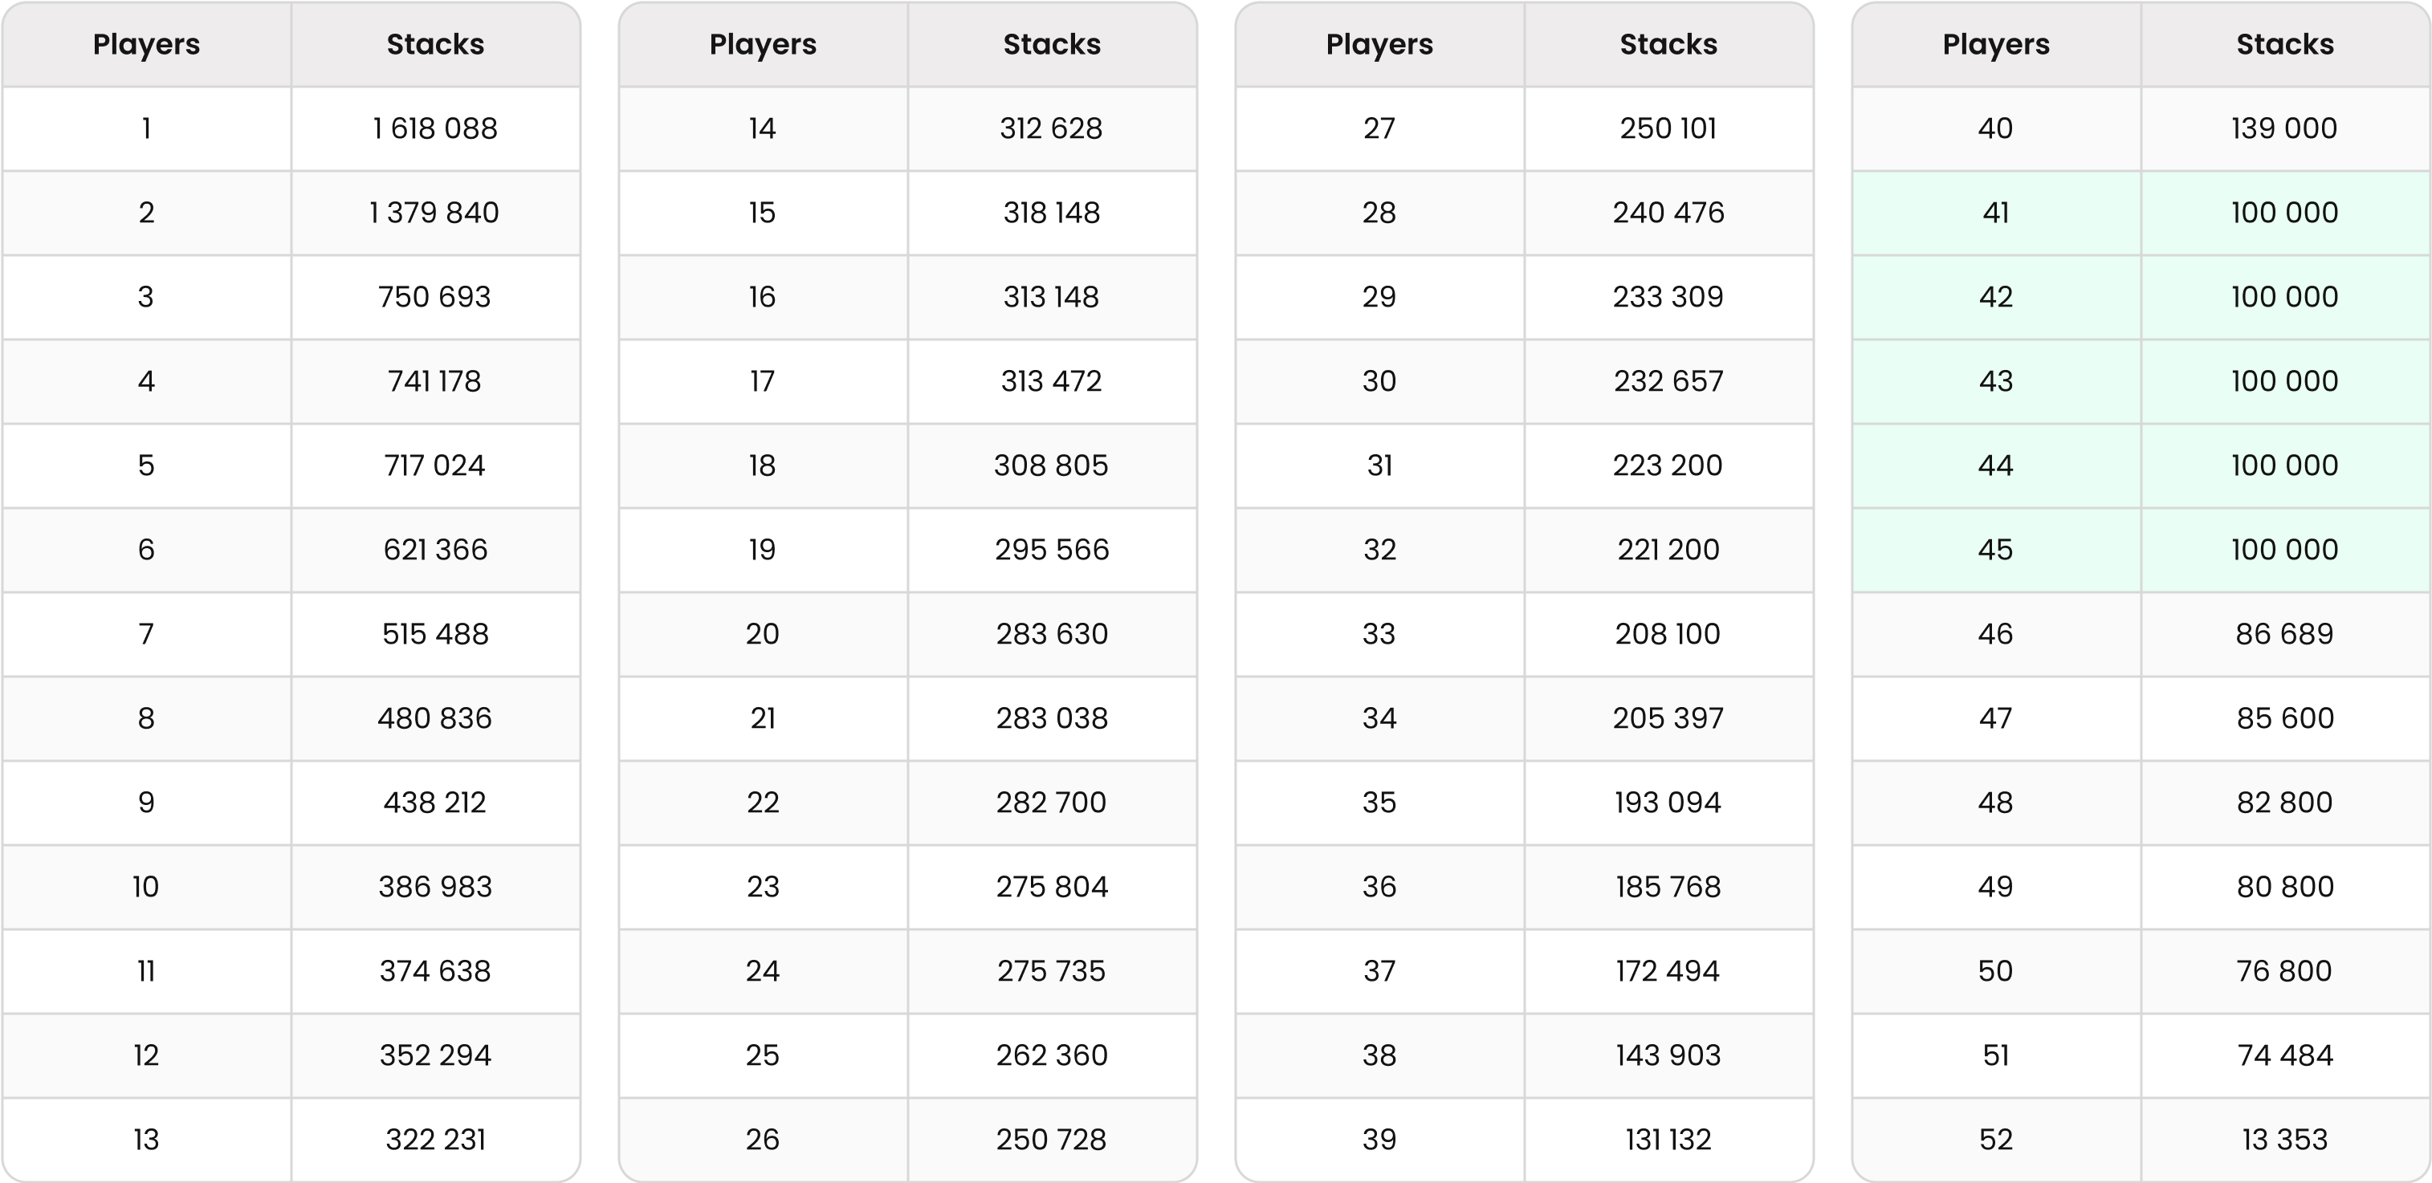Click the stack value 1 618 088
Image resolution: width=2432 pixels, height=1183 pixels.
click(x=435, y=128)
